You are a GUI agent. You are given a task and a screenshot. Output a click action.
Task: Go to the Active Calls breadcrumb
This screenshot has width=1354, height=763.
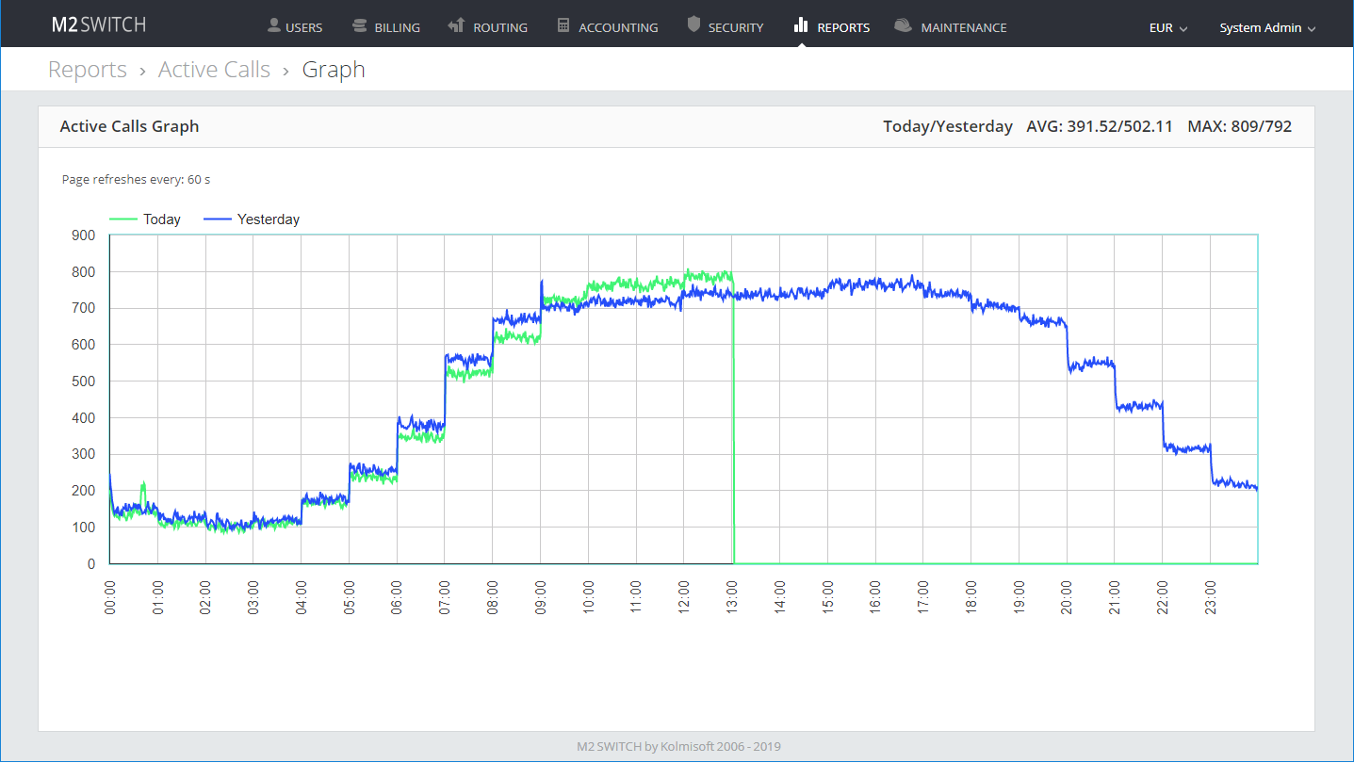coord(214,70)
